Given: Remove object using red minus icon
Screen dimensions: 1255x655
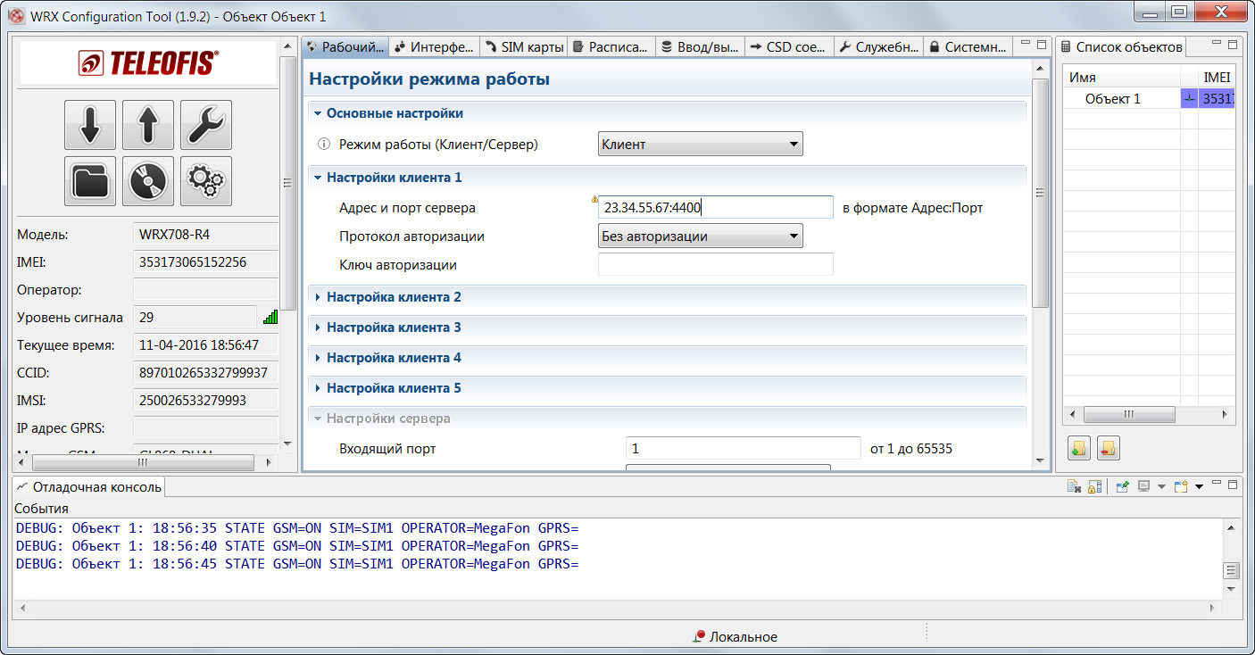Looking at the screenshot, I should pos(1107,448).
